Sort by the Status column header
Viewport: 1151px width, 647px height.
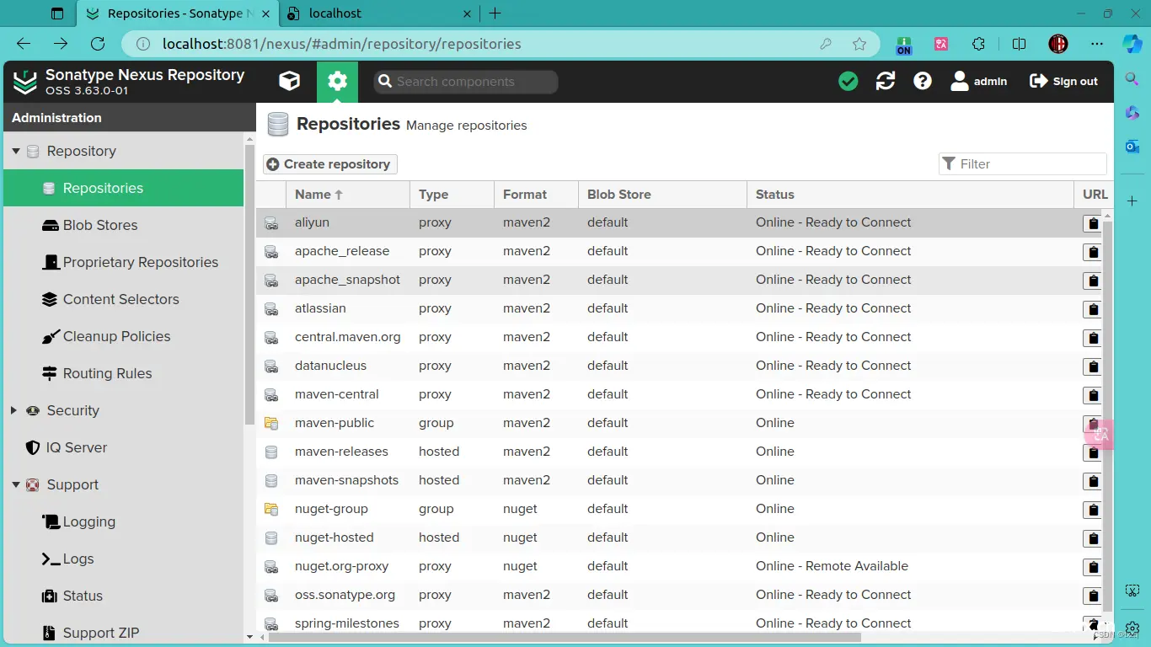910,195
